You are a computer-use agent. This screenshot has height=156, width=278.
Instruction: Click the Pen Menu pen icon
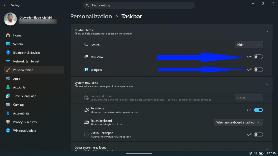point(86,110)
